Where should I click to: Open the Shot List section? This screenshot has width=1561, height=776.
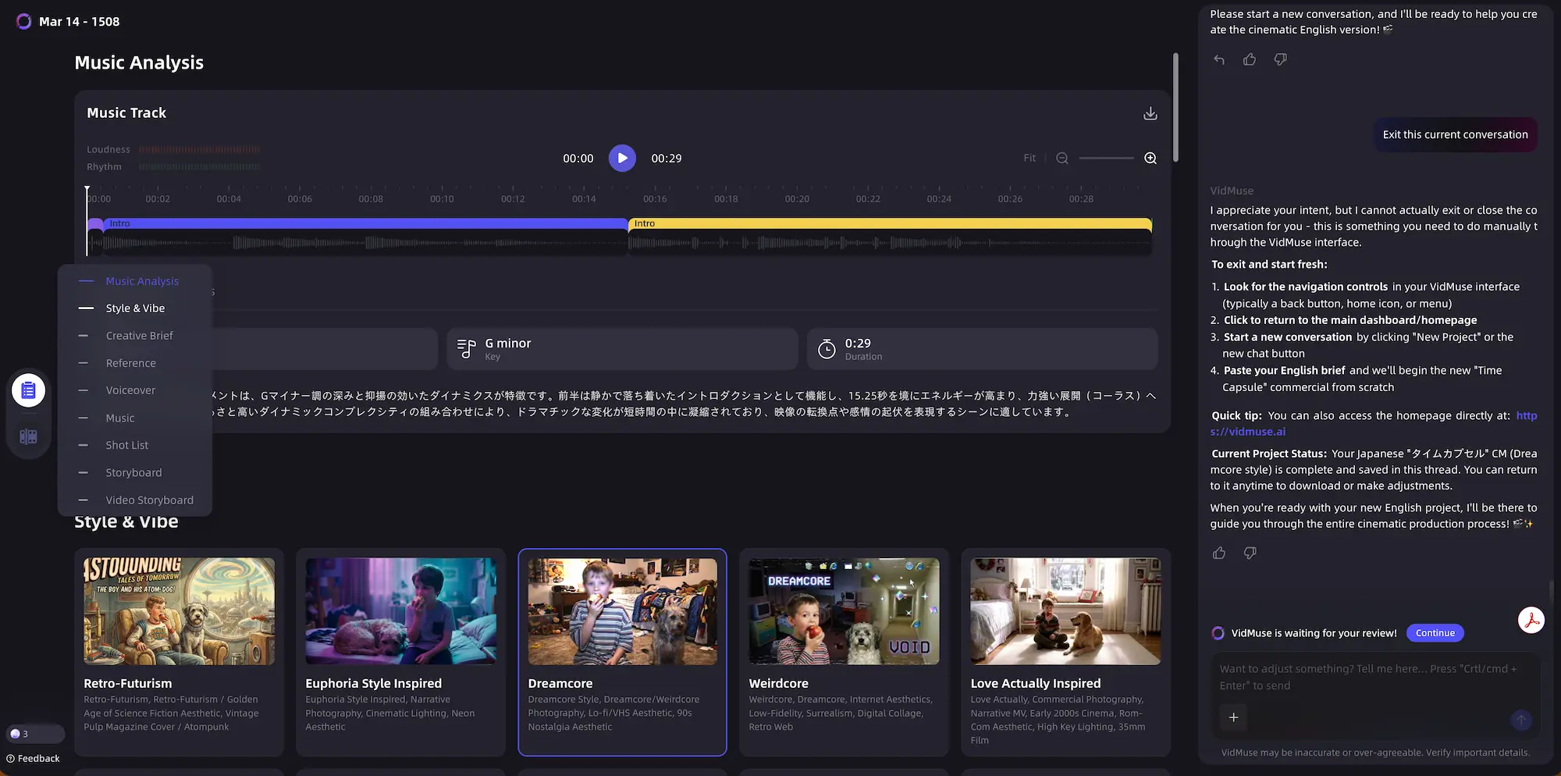[127, 444]
